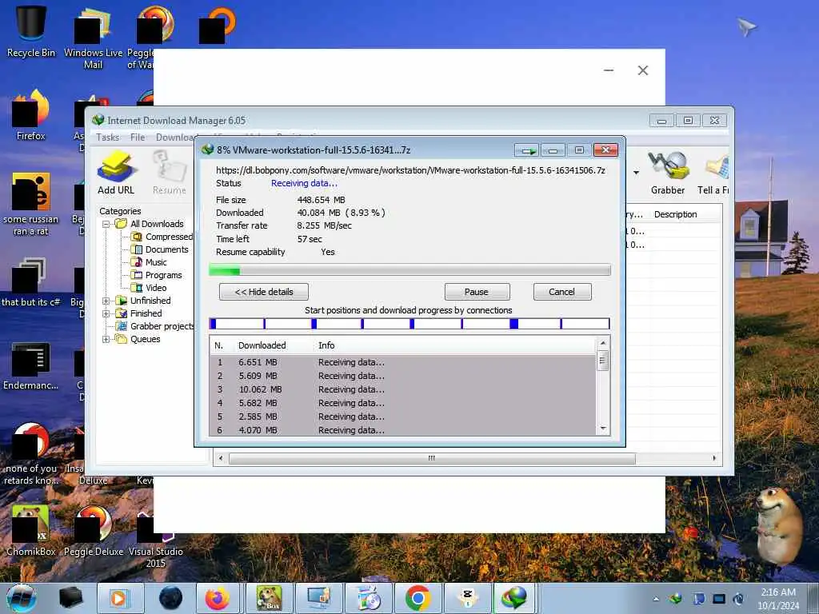Open the Visual Studio 2015 desktop icon

[x=156, y=538]
